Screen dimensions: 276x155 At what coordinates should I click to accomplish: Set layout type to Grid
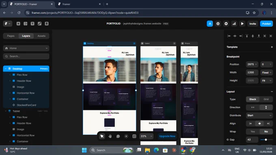pos(266,99)
